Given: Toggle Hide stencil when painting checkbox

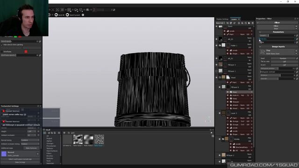Looking at the screenshot, I should 2,45.
